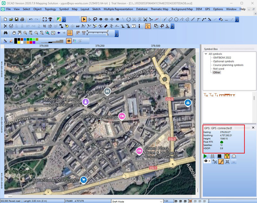Click the Save file icon

pyautogui.click(x=17, y=20)
